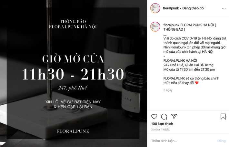Share post via paper plane icon
This screenshot has width=229, height=147.
tap(174, 116)
